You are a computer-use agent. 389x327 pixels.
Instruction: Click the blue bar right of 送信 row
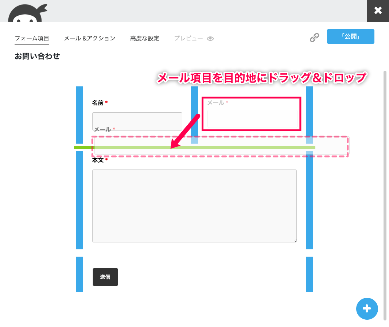(x=309, y=274)
